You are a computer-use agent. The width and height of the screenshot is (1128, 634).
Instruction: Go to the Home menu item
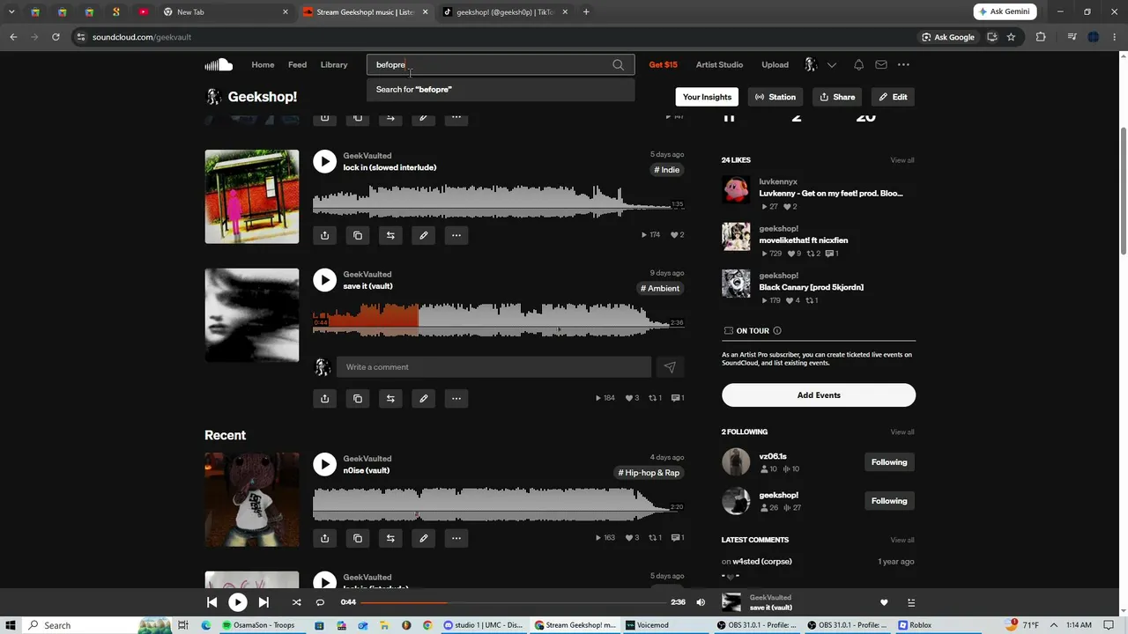tap(263, 64)
